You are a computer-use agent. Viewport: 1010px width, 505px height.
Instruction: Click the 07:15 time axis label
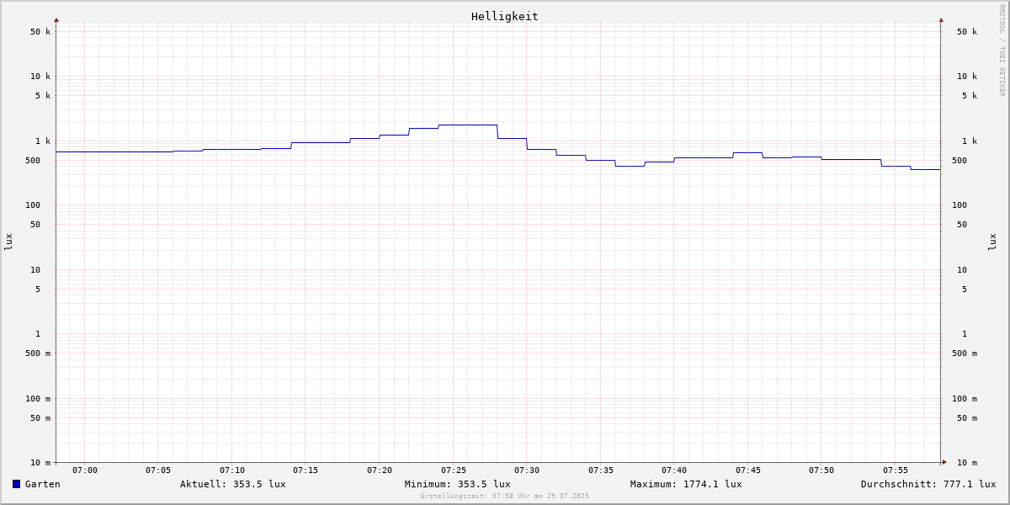click(x=306, y=470)
